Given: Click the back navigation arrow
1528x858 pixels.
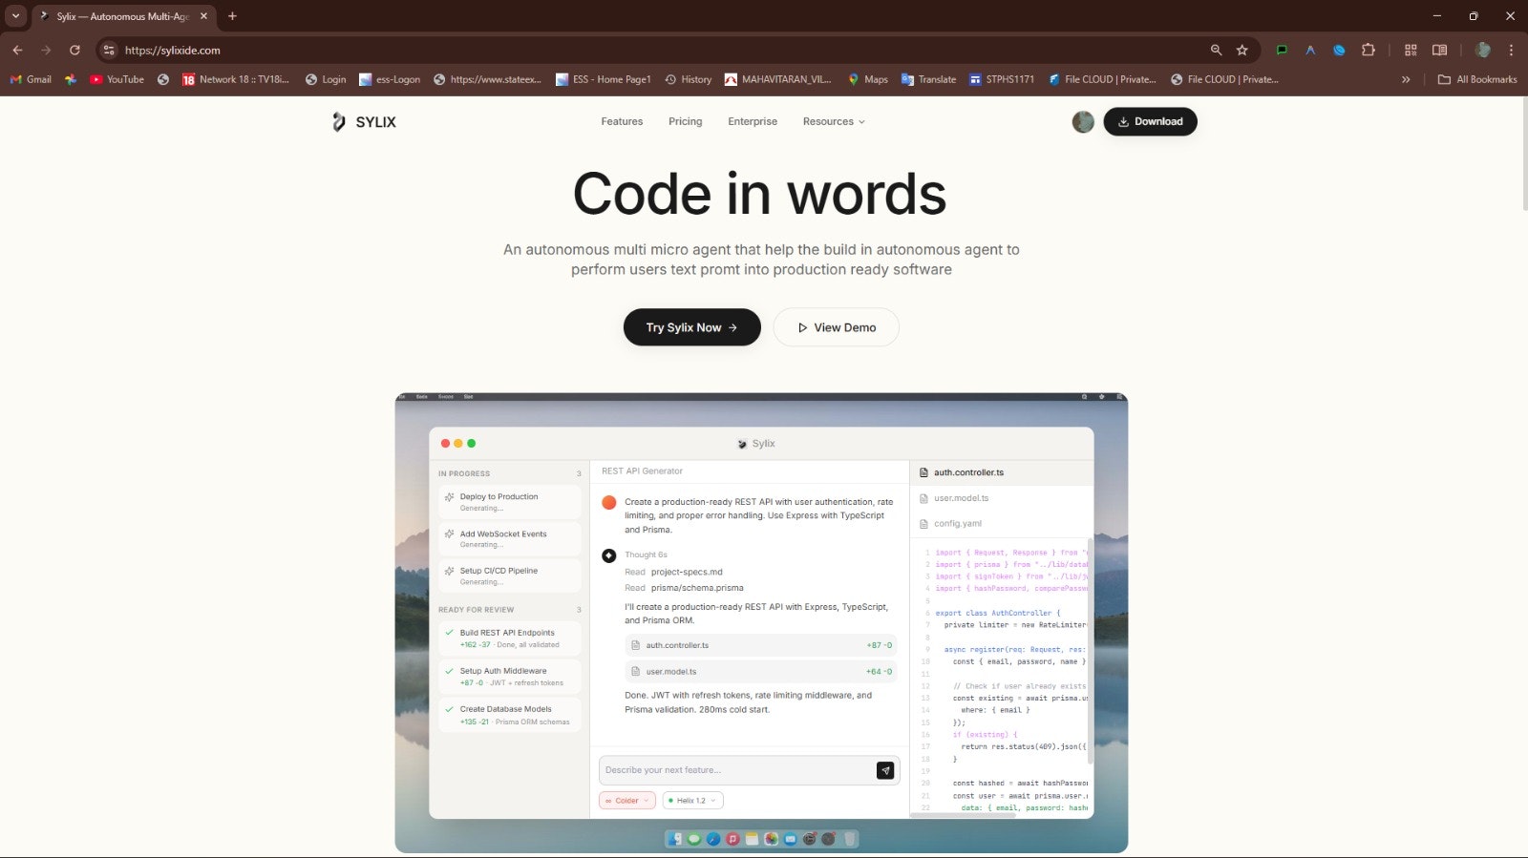Looking at the screenshot, I should [17, 50].
